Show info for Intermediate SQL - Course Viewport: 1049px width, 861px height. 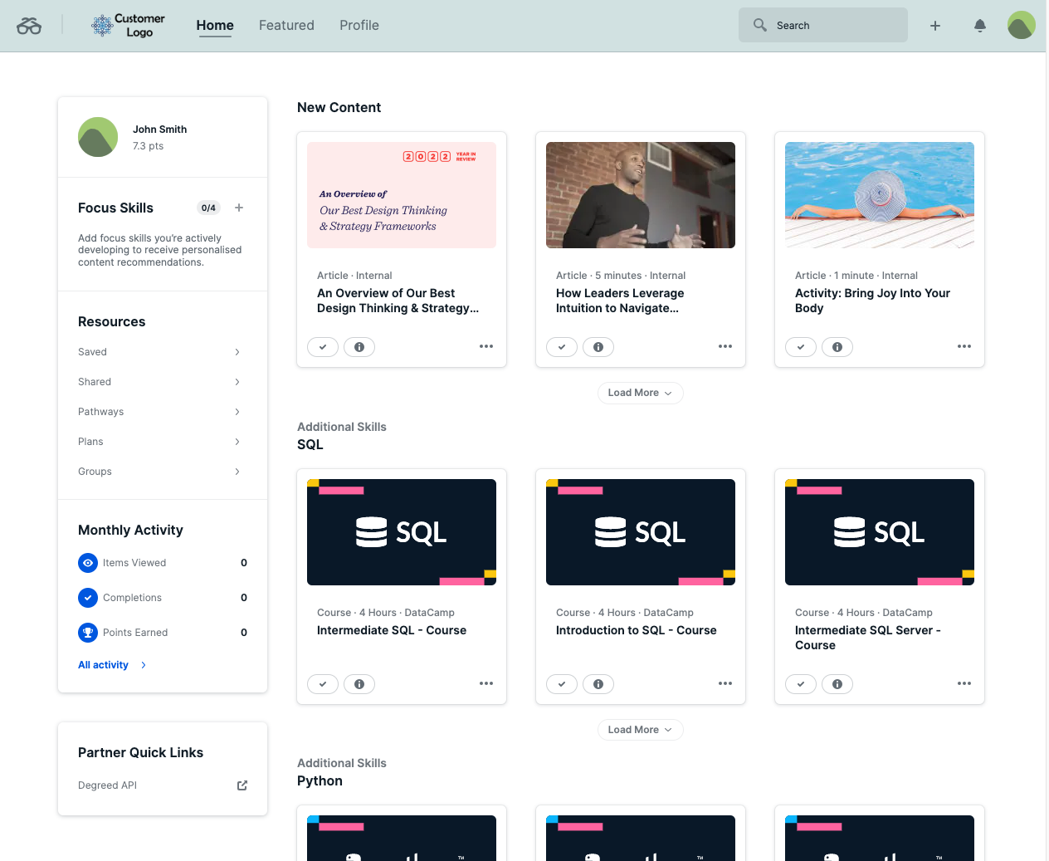pos(359,684)
